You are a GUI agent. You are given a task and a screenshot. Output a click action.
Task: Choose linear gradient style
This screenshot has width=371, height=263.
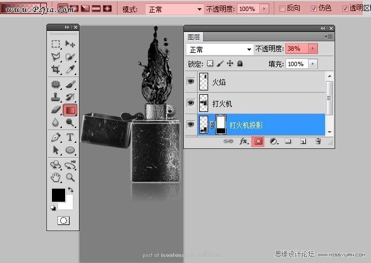62,8
